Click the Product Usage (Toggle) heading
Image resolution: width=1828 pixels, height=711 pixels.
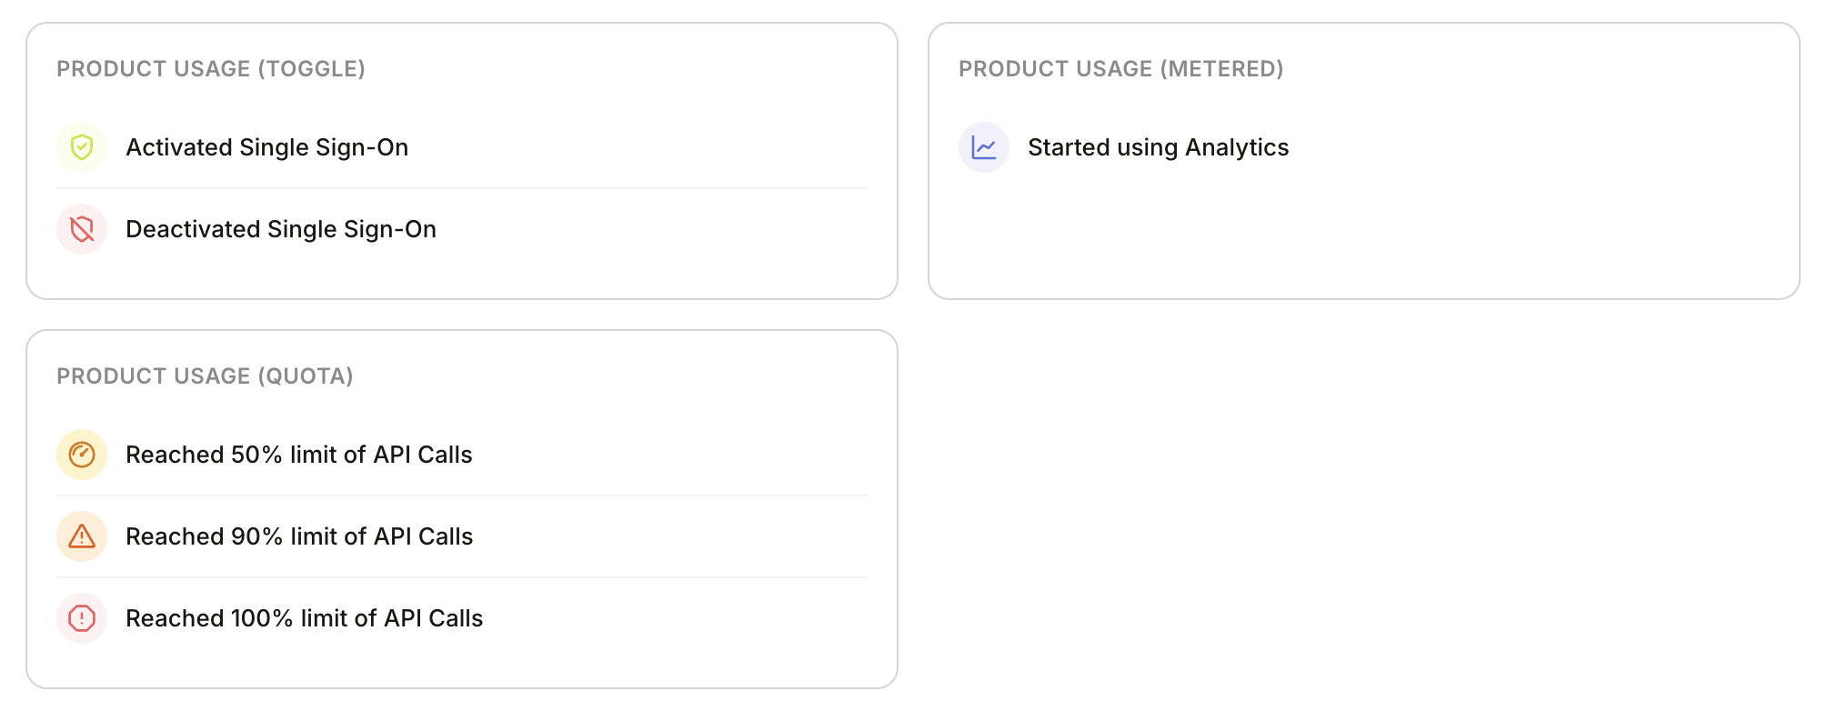210,69
